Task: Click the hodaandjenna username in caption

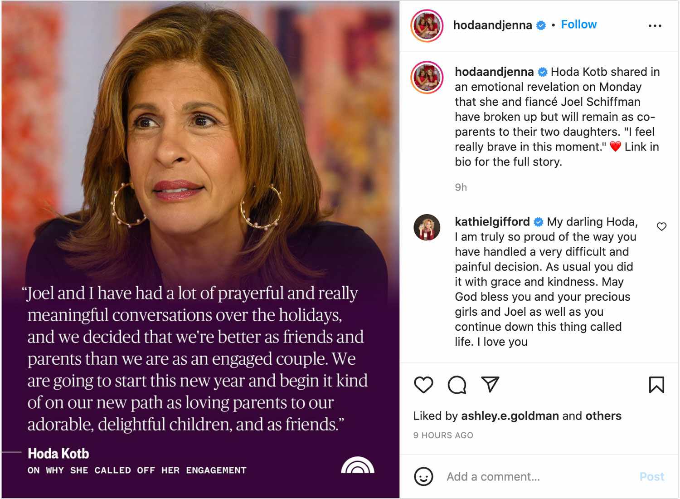Action: 494,72
